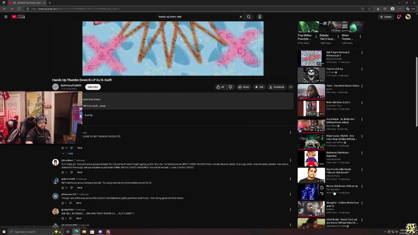Open options for 'Rider Girl (feat. D.O.G.)'

pyautogui.click(x=362, y=102)
